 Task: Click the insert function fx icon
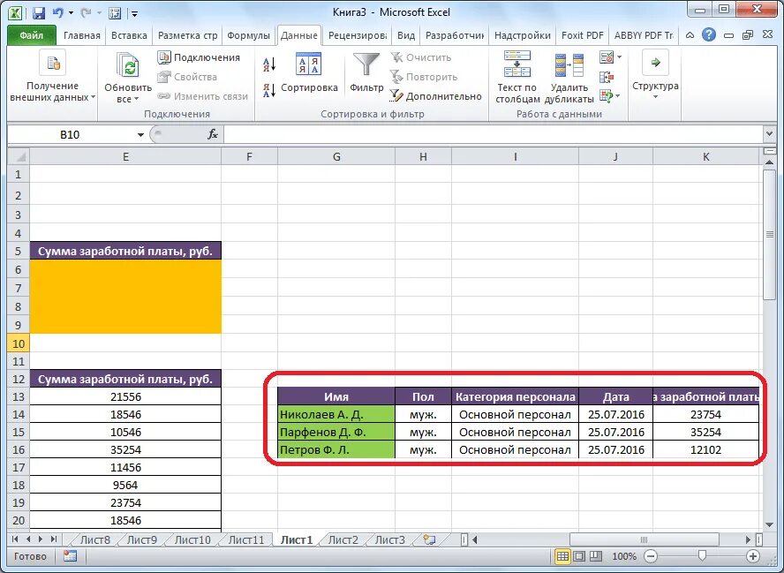[213, 134]
